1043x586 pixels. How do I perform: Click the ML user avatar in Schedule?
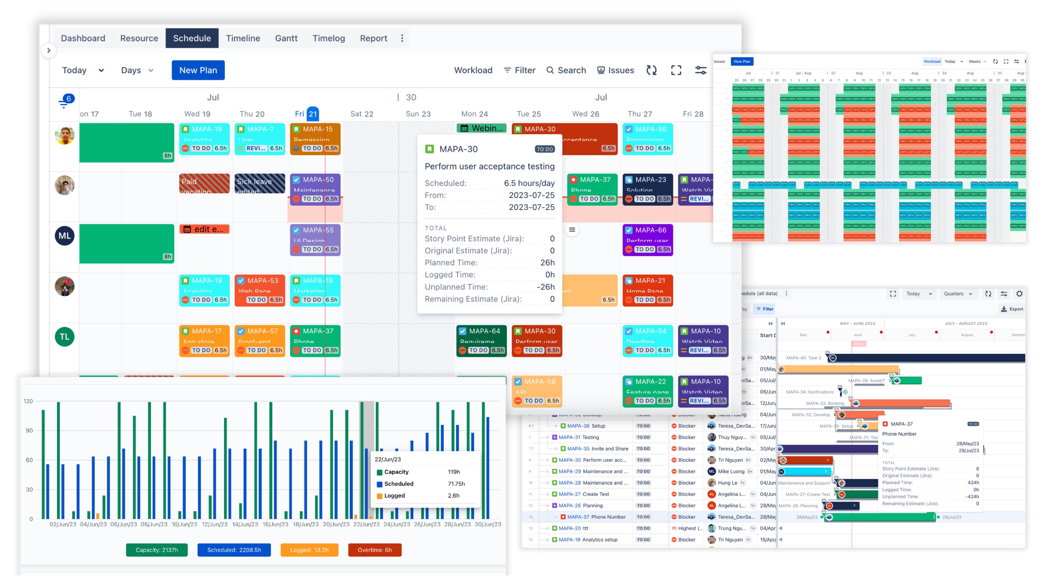point(65,236)
